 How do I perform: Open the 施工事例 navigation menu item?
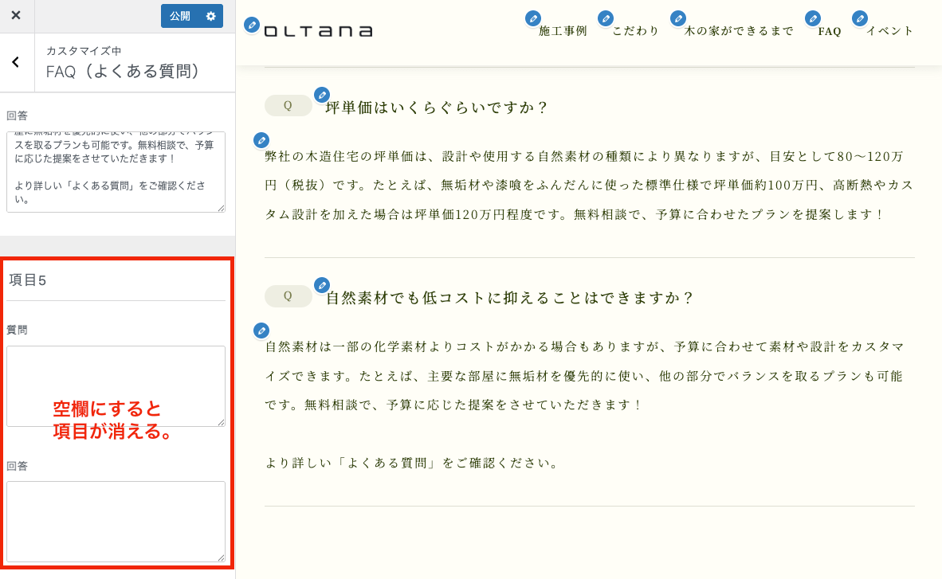click(563, 31)
